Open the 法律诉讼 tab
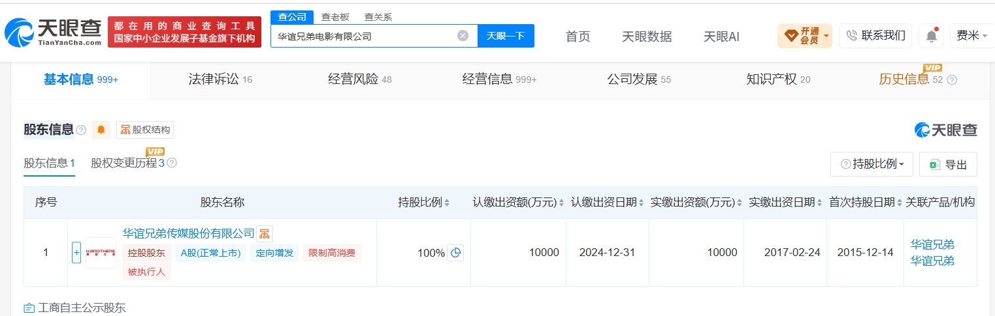This screenshot has height=316, width=995. click(x=220, y=80)
